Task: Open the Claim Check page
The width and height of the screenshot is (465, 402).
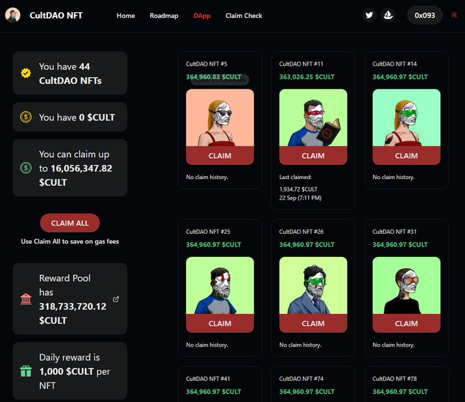Action: [243, 16]
